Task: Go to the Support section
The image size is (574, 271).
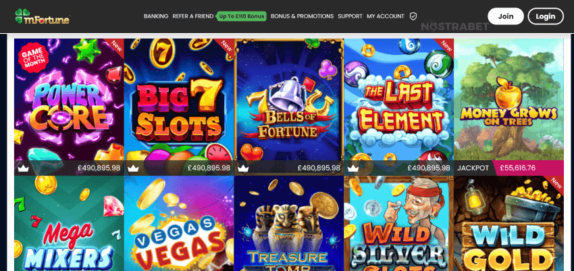Action: (x=350, y=16)
